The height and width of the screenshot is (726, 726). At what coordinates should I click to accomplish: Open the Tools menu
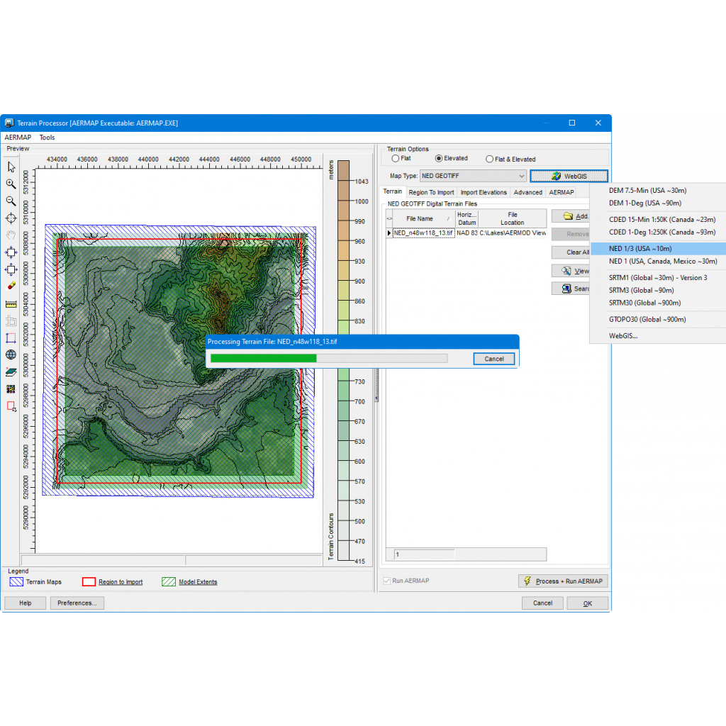(47, 138)
